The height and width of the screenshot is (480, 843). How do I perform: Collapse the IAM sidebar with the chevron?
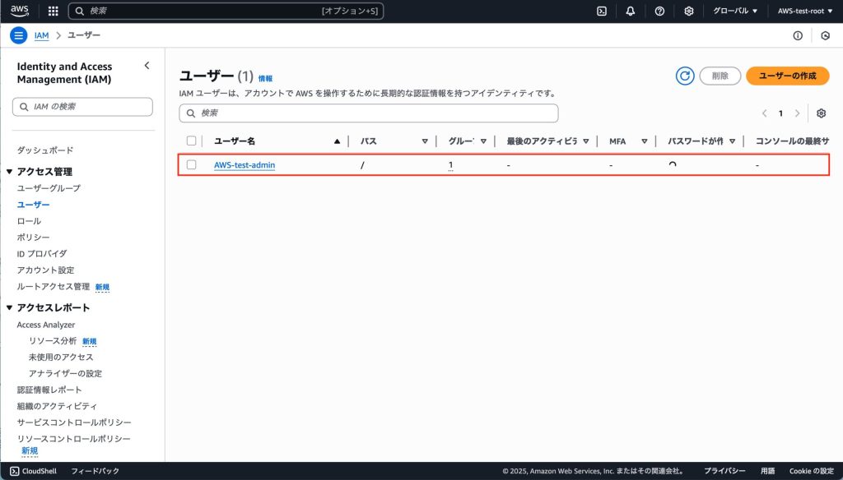pyautogui.click(x=147, y=66)
